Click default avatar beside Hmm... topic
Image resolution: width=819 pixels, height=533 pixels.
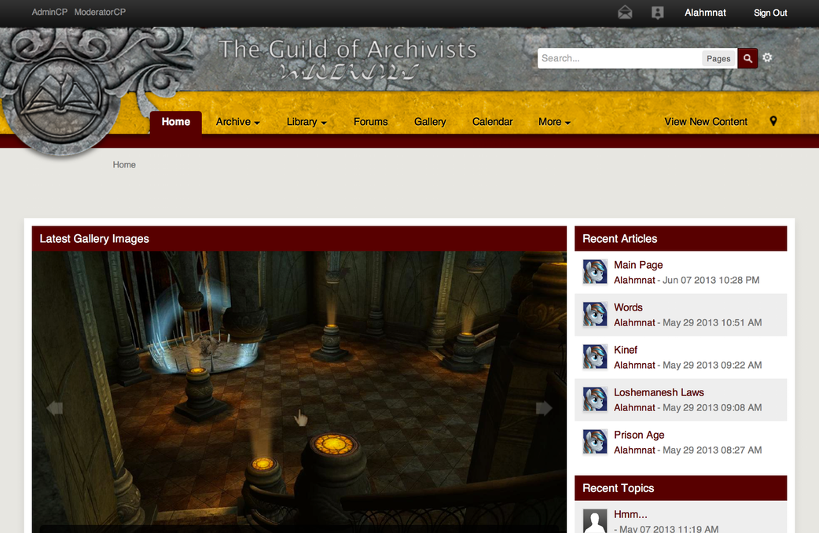tap(595, 521)
